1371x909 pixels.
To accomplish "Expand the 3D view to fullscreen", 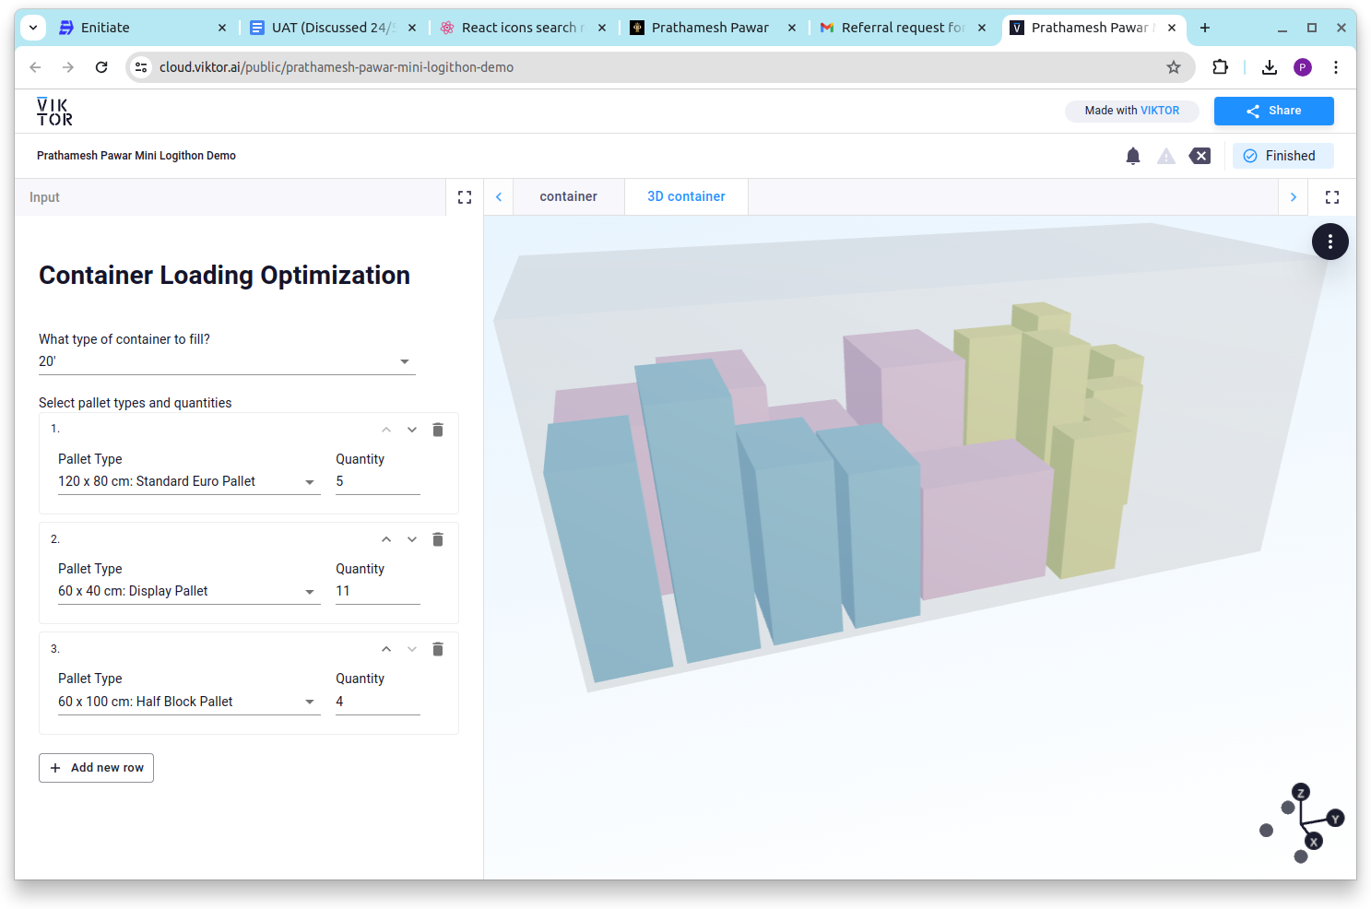I will point(1332,197).
